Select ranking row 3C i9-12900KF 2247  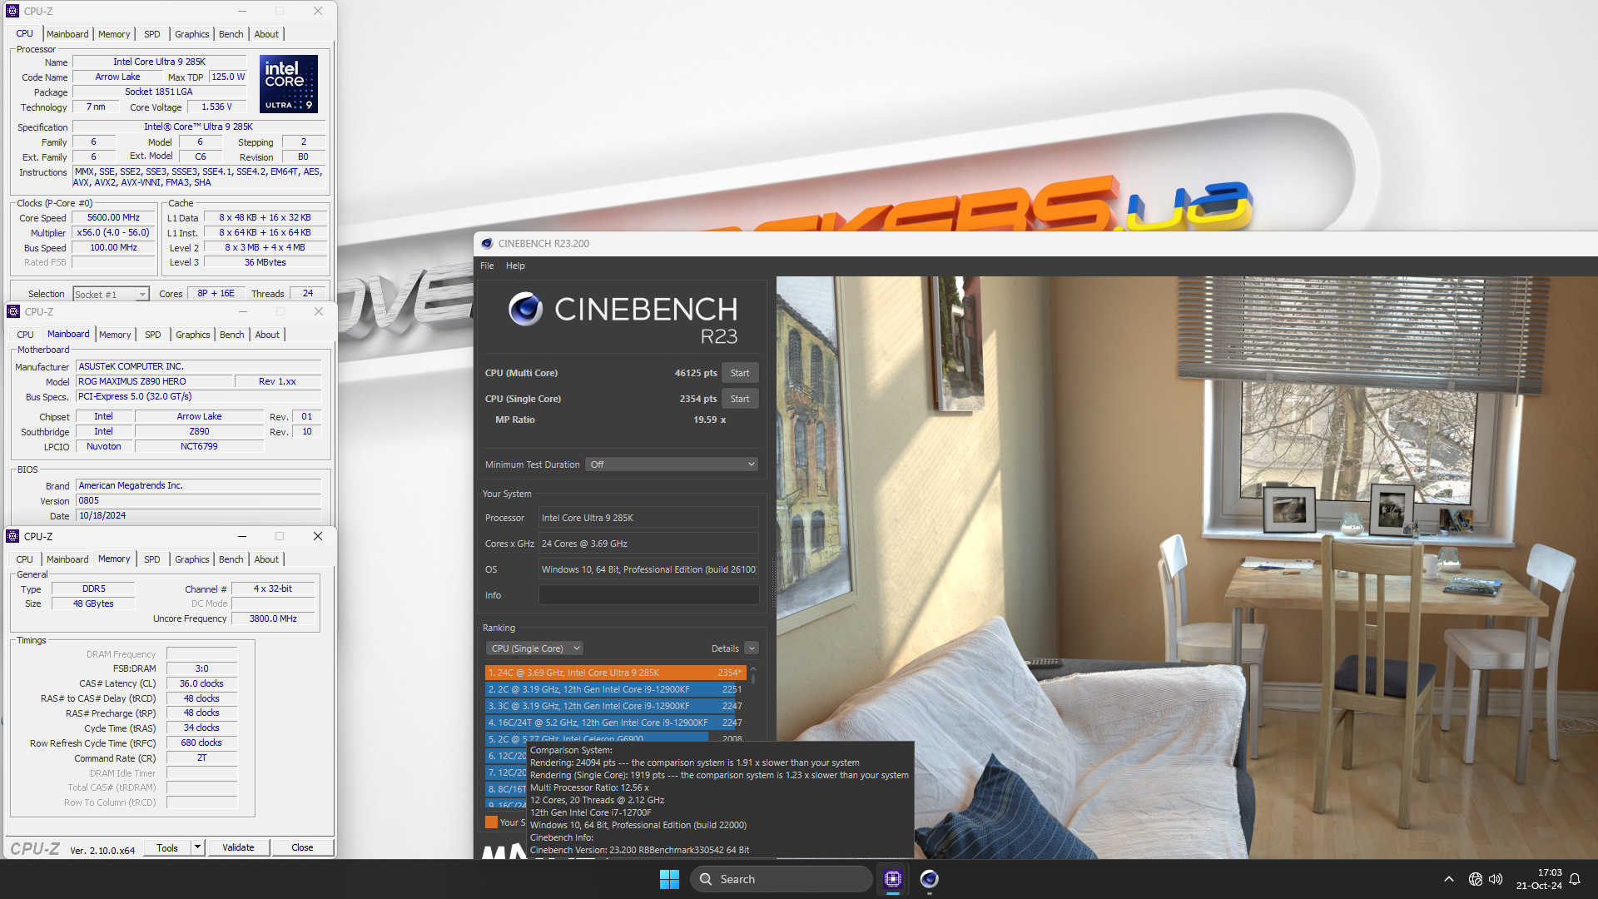pos(615,706)
